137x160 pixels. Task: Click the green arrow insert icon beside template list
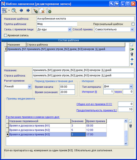point(132,49)
